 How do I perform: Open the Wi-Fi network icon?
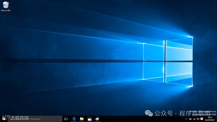click(194, 119)
